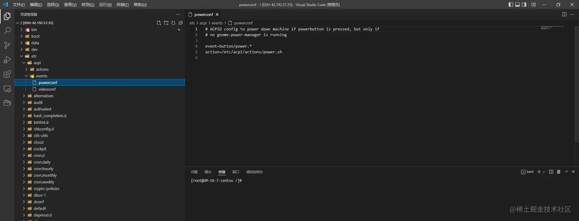Toggle the secondary side bar visibility
Image resolution: width=579 pixels, height=221 pixels.
click(525, 5)
